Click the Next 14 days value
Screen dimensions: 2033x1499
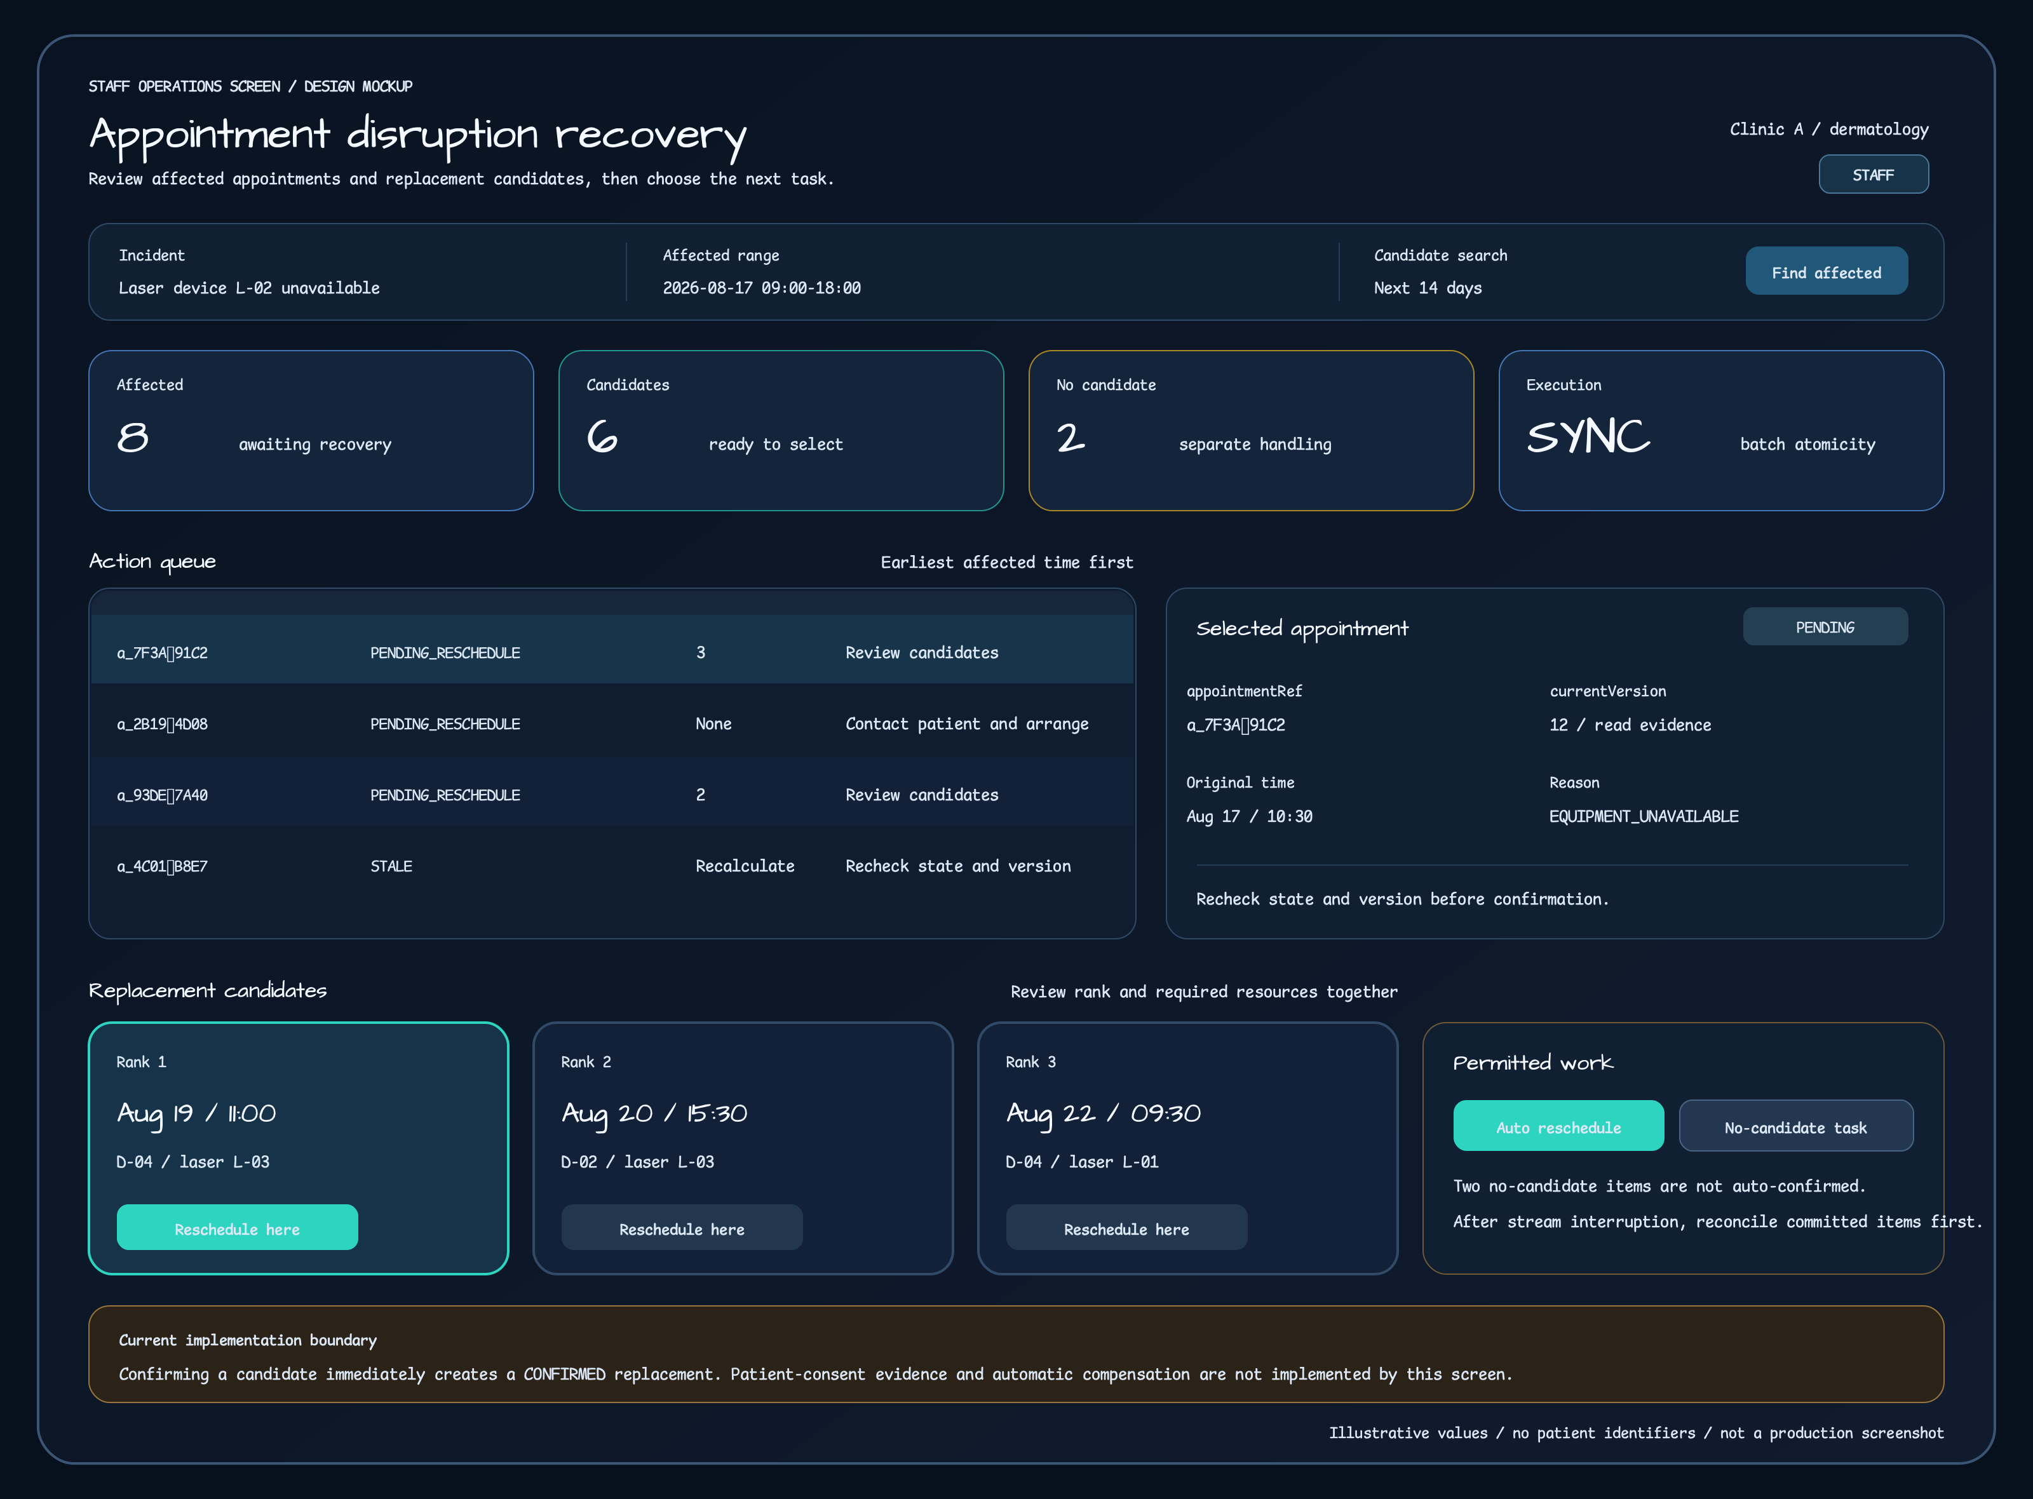coord(1428,288)
